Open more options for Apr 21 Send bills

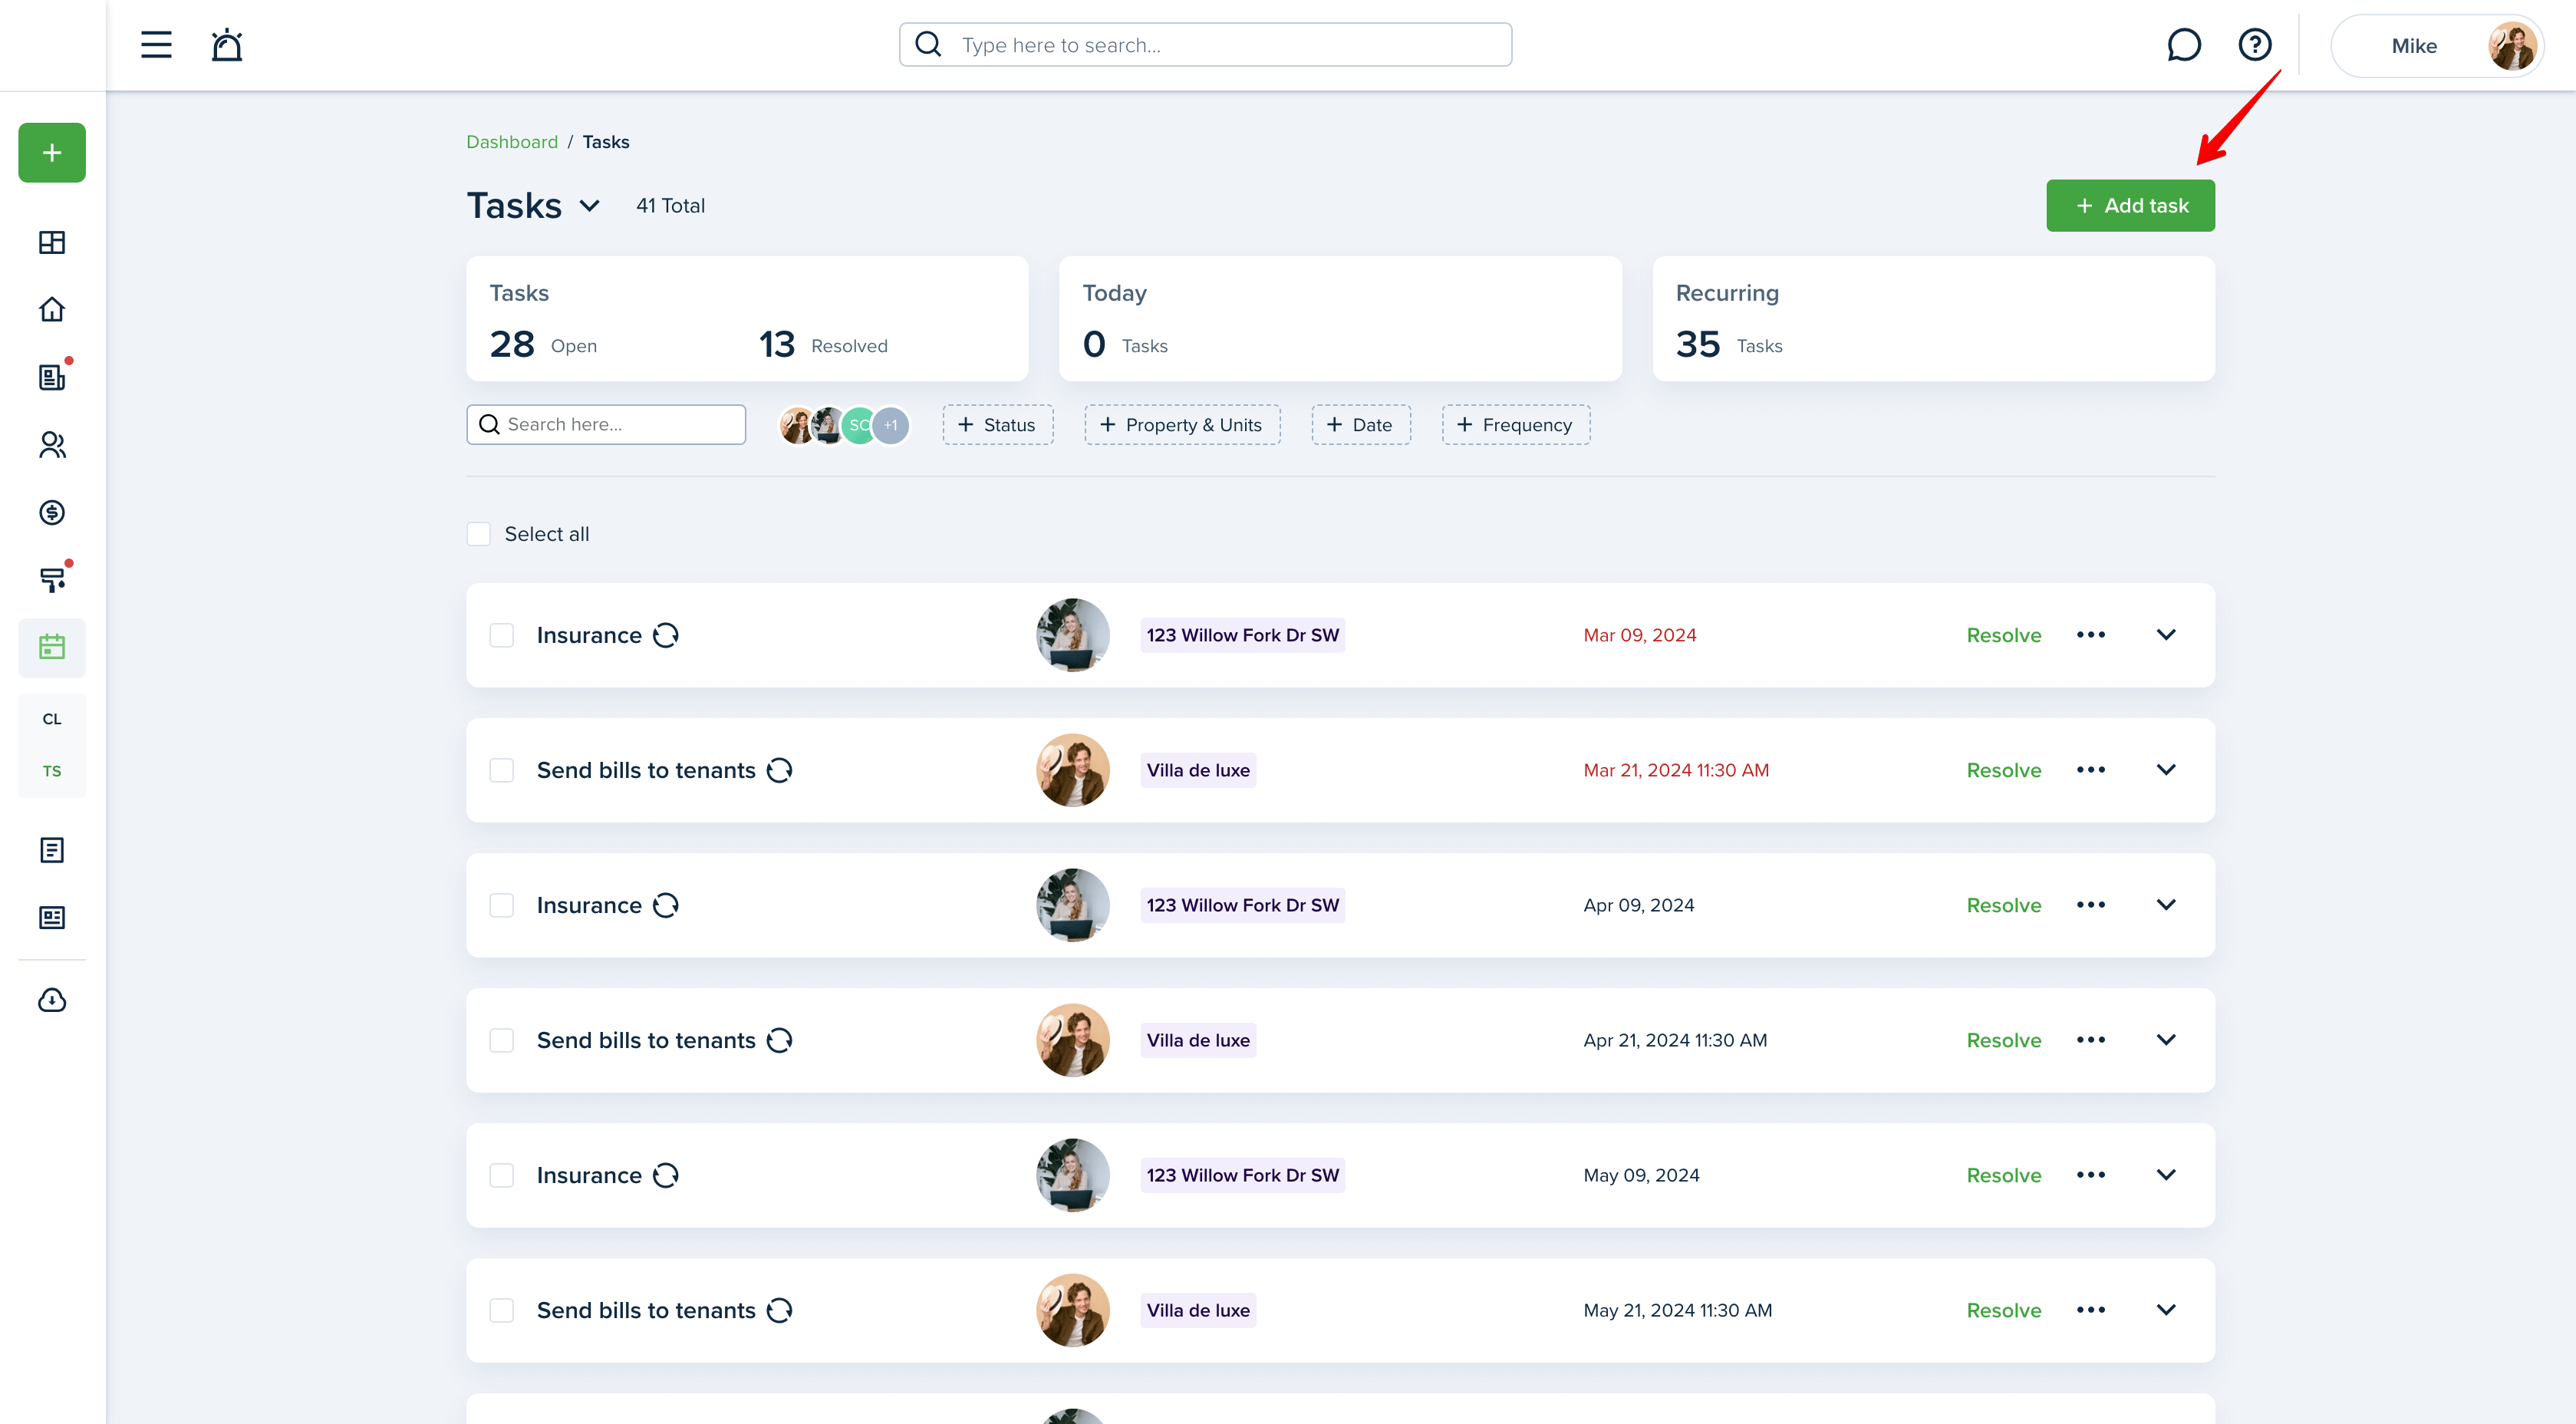point(2091,1040)
